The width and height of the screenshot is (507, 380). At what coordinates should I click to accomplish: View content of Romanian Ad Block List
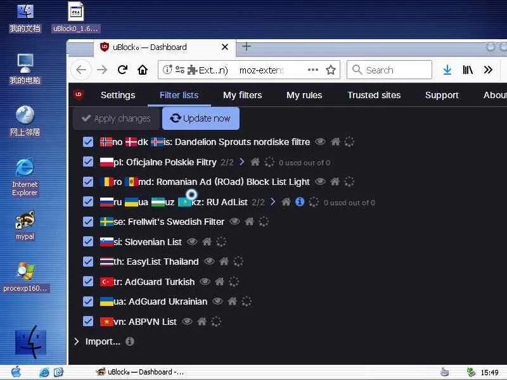[x=320, y=182]
